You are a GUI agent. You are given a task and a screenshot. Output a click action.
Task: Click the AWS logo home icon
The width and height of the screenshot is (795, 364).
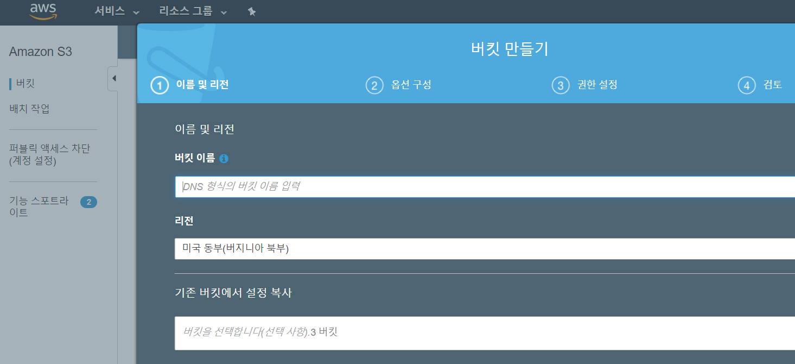coord(43,11)
